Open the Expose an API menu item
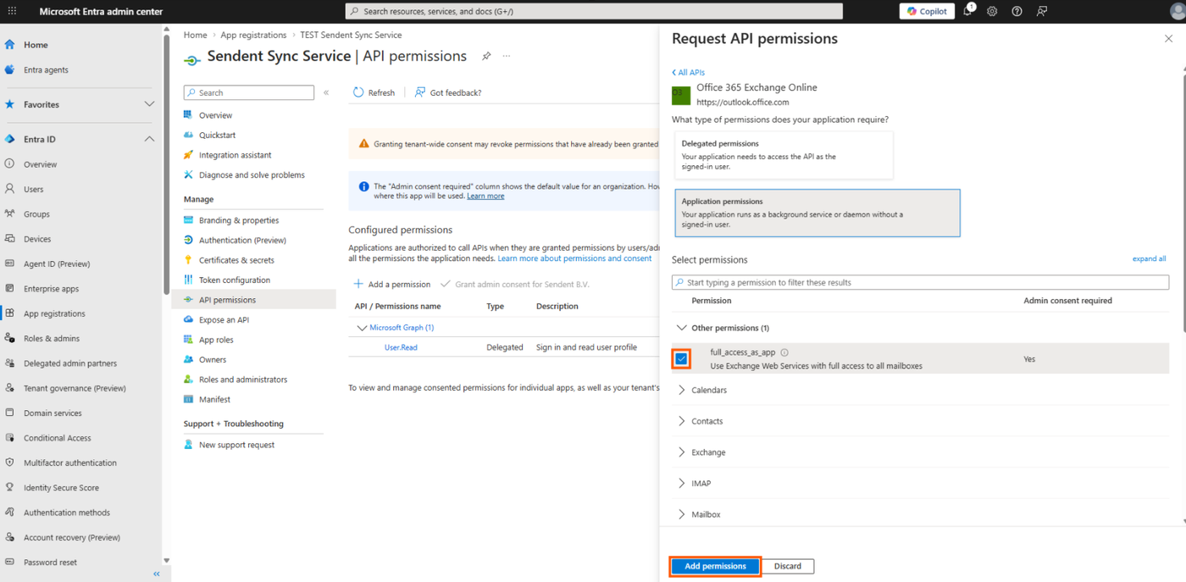This screenshot has width=1186, height=582. tap(224, 319)
